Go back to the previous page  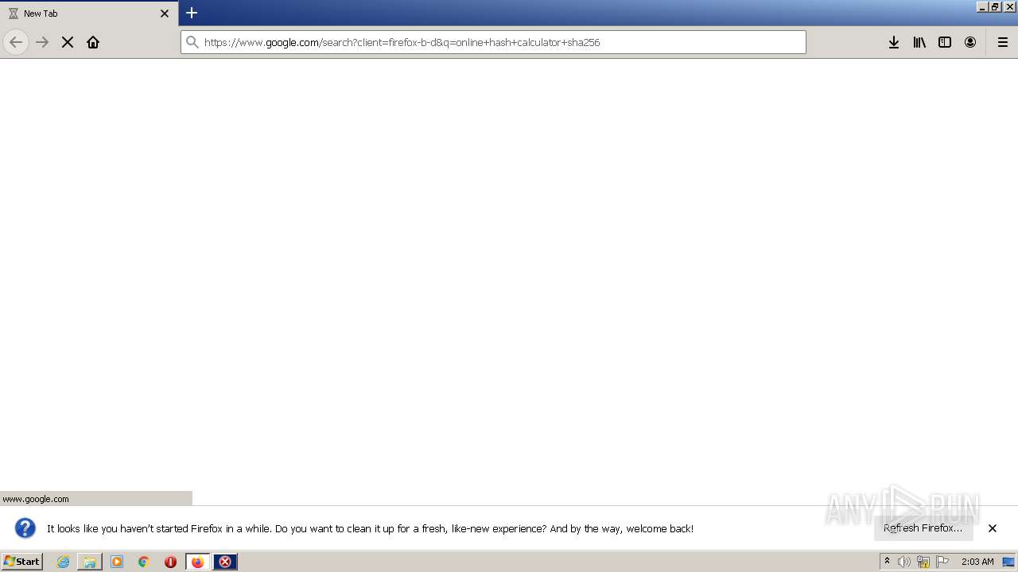click(16, 42)
